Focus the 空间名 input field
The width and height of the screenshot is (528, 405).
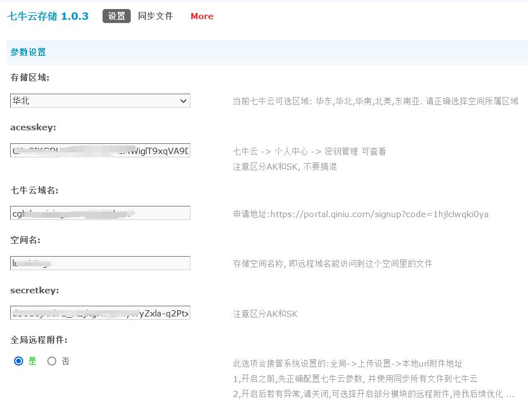pos(100,263)
